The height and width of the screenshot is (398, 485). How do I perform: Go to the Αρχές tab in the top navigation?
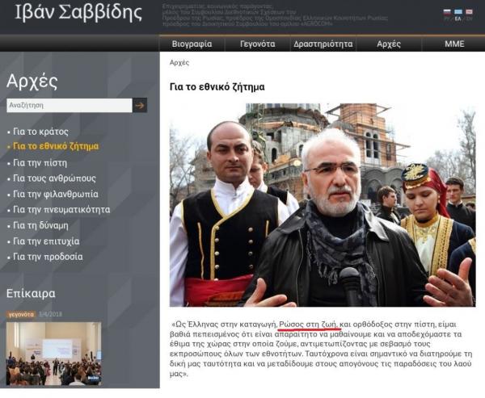tap(389, 44)
